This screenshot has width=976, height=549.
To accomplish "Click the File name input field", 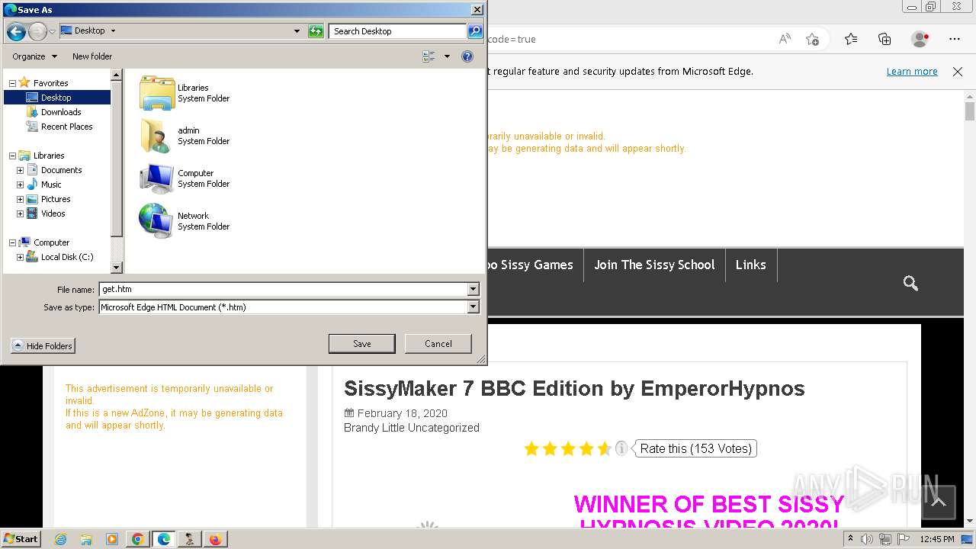I will [283, 289].
